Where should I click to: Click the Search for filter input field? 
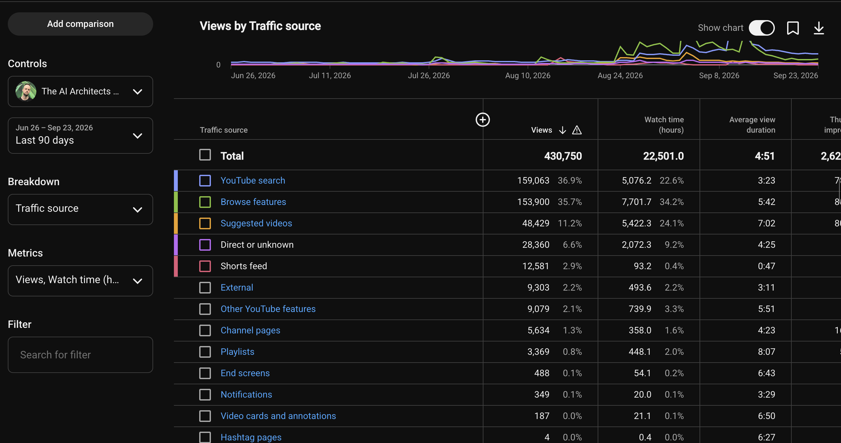80,354
